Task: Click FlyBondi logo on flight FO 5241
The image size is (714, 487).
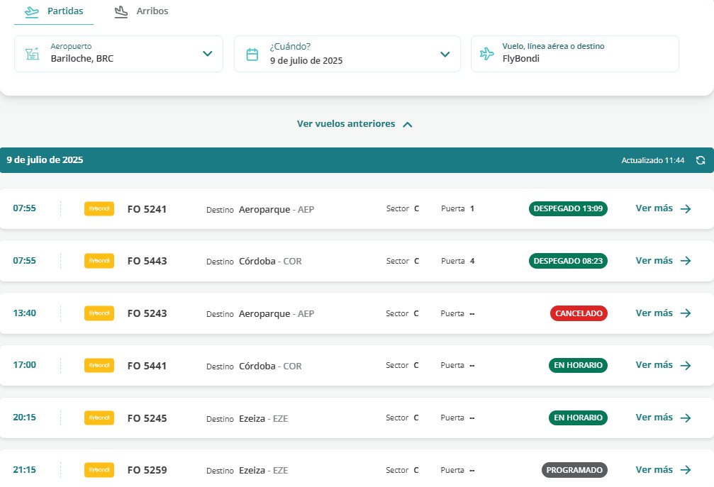Action: click(x=99, y=208)
